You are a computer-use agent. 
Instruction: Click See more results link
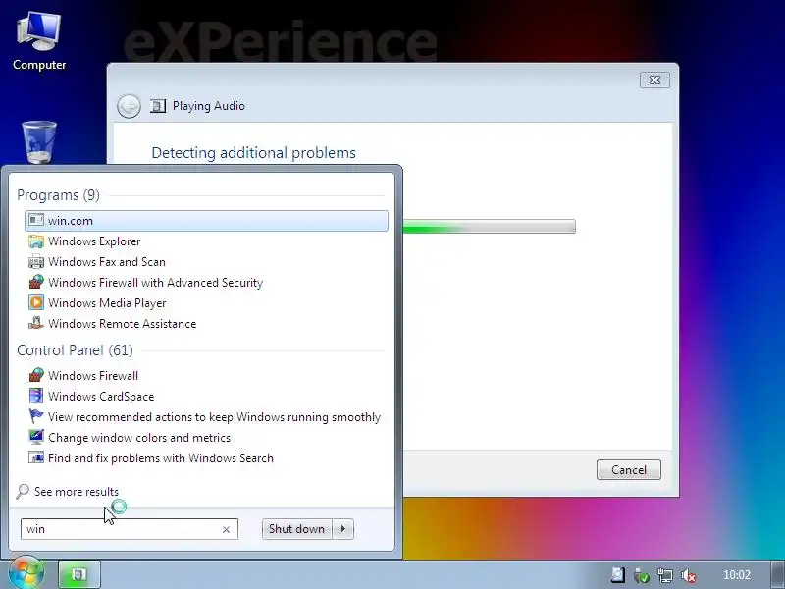point(77,492)
